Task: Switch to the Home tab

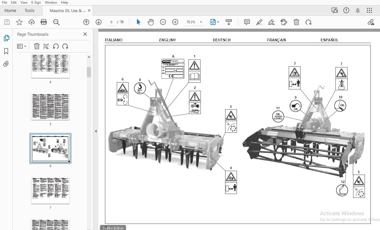Action: [10, 11]
